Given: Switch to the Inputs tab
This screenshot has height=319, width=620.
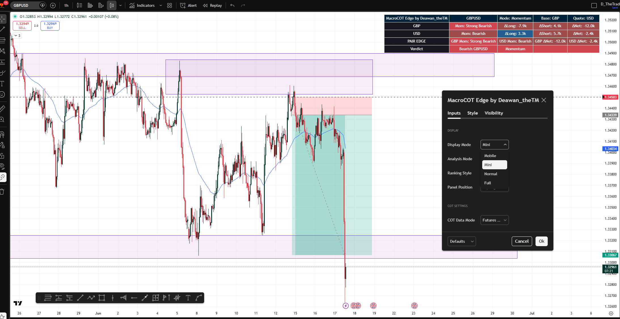Looking at the screenshot, I should tap(454, 113).
